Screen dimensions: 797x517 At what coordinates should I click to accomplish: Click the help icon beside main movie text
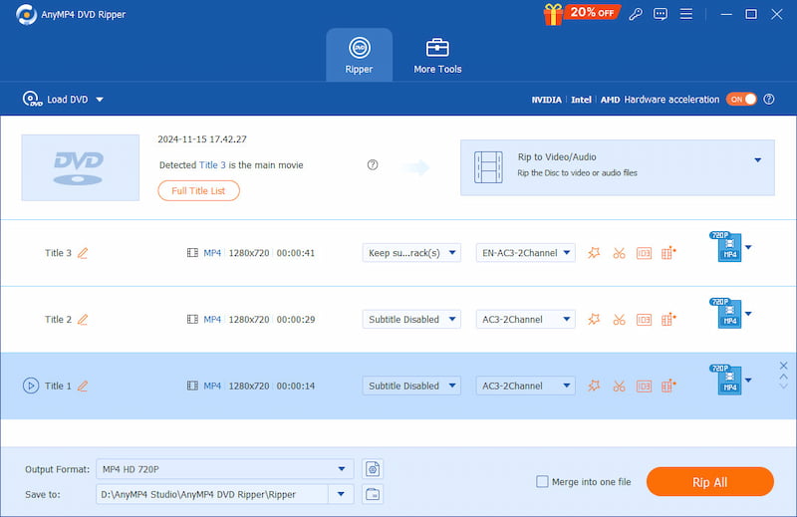tap(373, 164)
